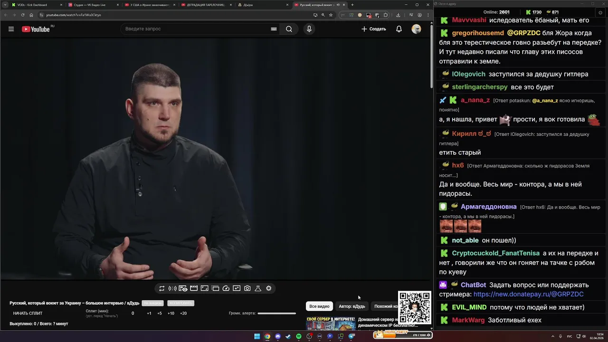Open the donatepay.ru link in chat
Image resolution: width=608 pixels, height=342 pixels.
click(x=528, y=294)
